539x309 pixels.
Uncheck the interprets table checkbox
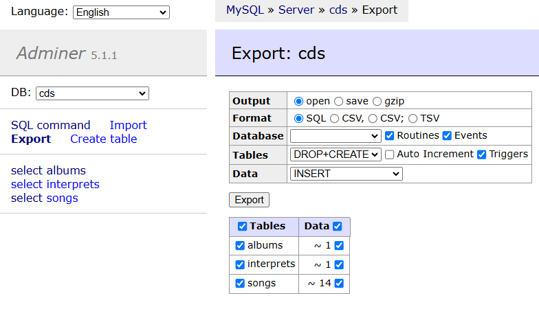[x=240, y=264]
